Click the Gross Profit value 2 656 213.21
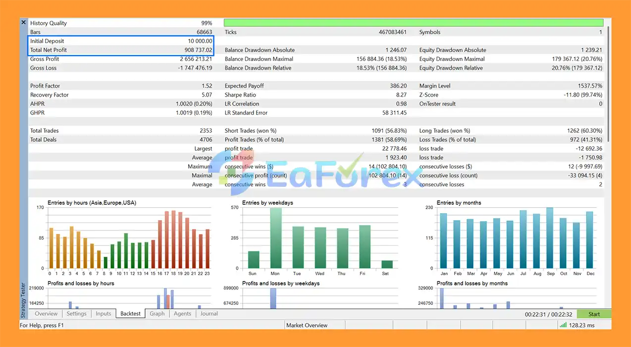The height and width of the screenshot is (347, 631). 196,59
